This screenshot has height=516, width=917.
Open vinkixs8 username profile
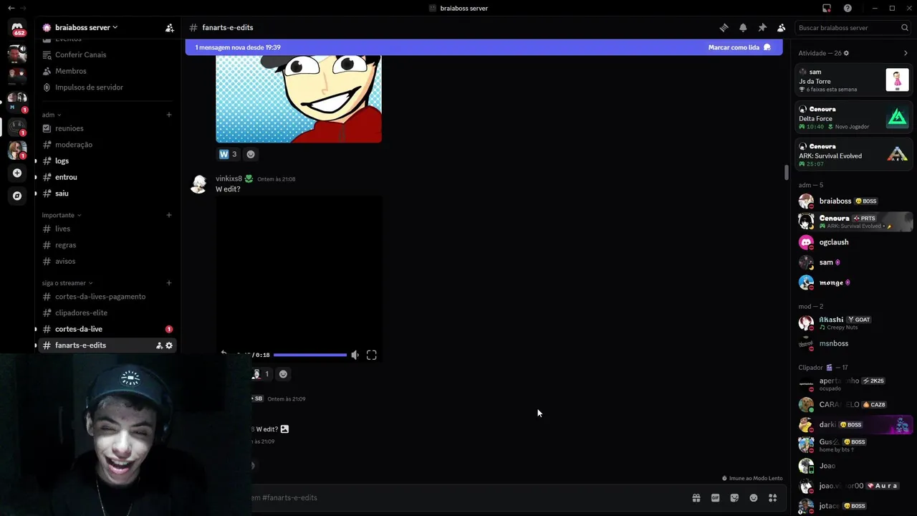(229, 178)
